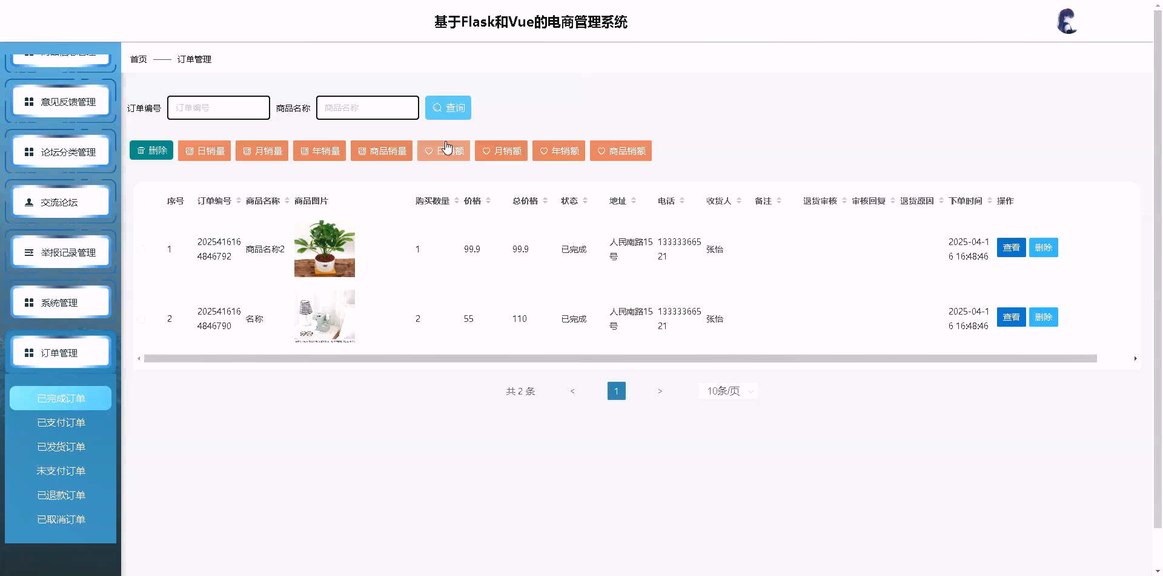Click the 商品销量 chart button
The width and height of the screenshot is (1163, 576).
[x=382, y=151]
